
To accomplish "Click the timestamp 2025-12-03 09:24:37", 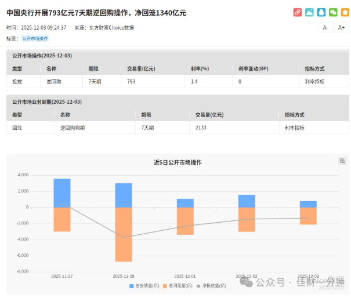I will point(44,28).
